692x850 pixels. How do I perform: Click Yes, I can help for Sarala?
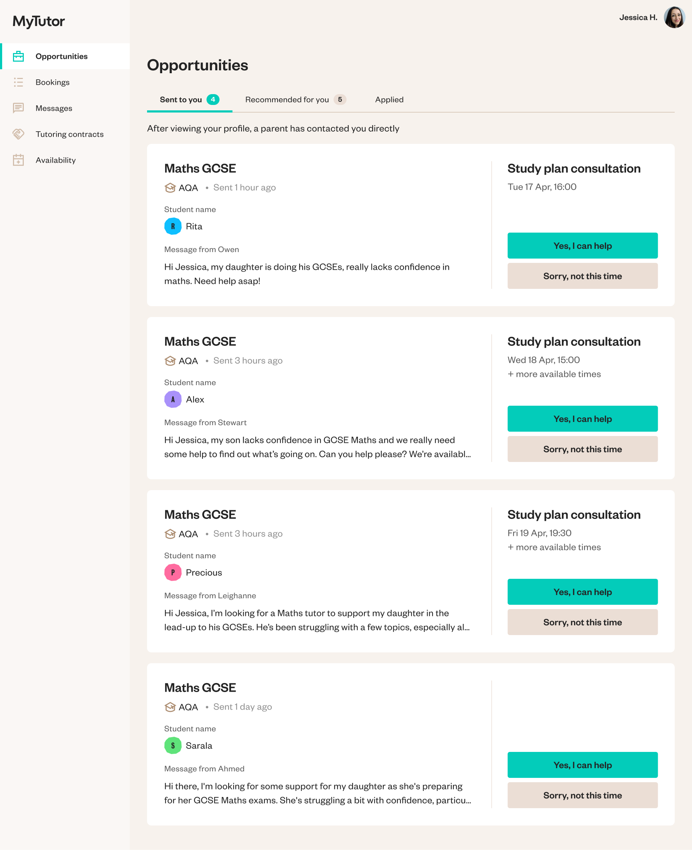click(x=582, y=765)
